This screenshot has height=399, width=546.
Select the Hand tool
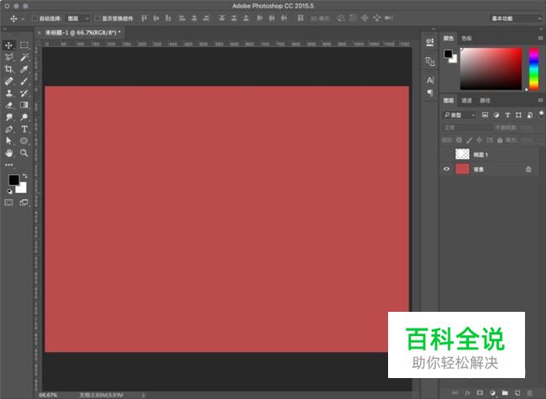(x=9, y=153)
